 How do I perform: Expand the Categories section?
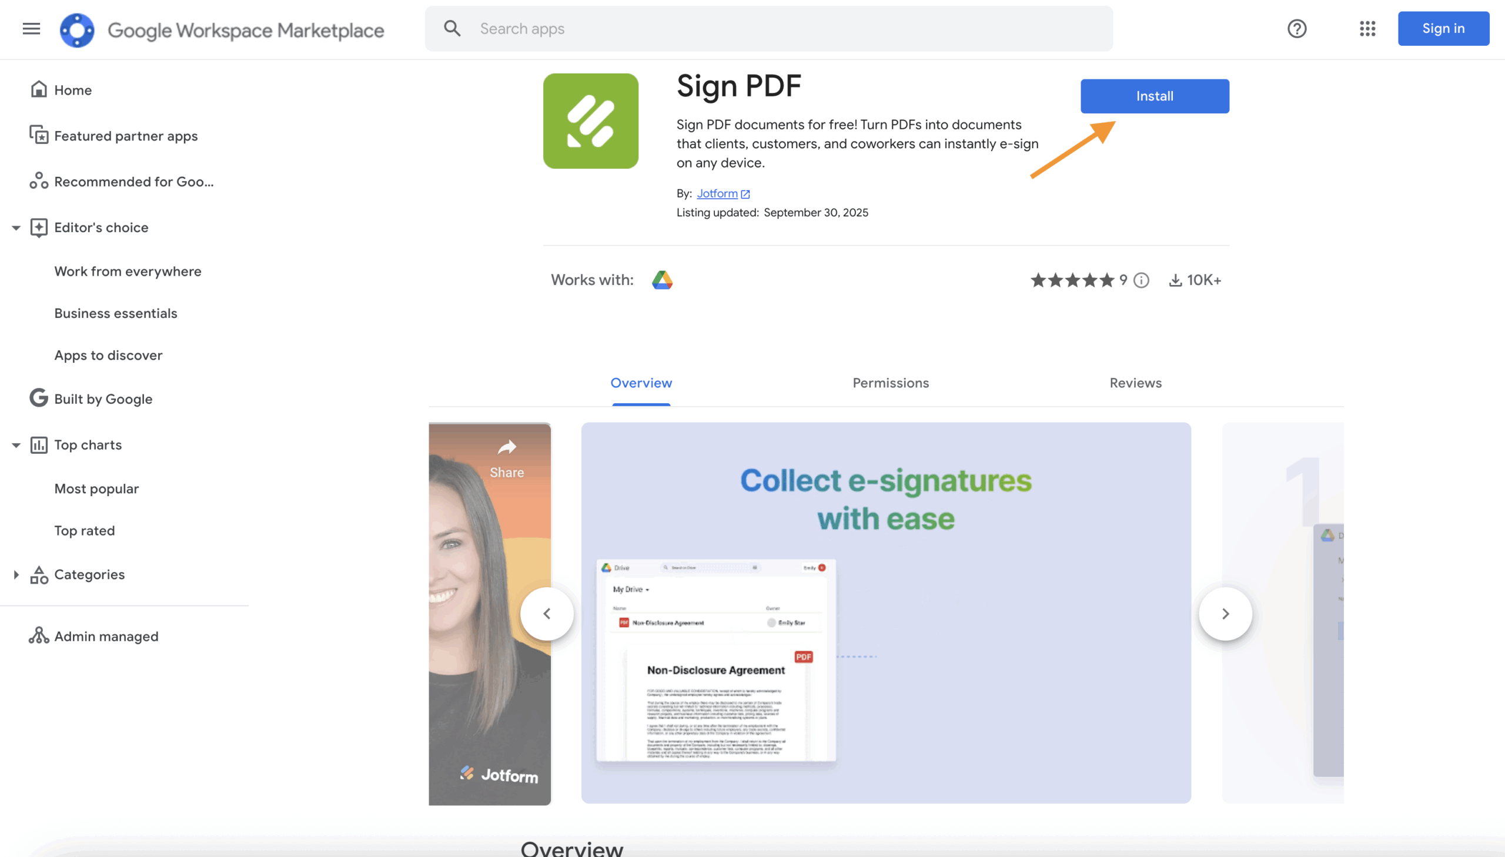(16, 575)
